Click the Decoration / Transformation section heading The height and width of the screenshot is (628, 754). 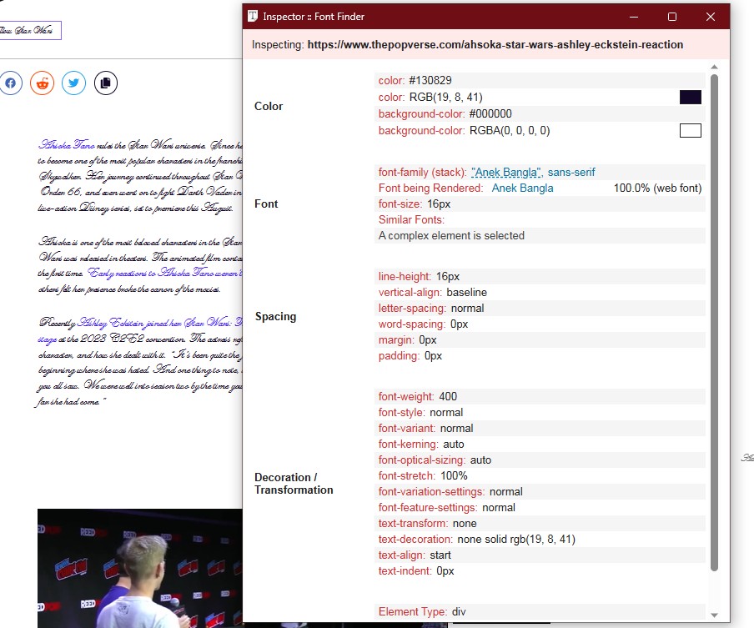[x=294, y=484]
